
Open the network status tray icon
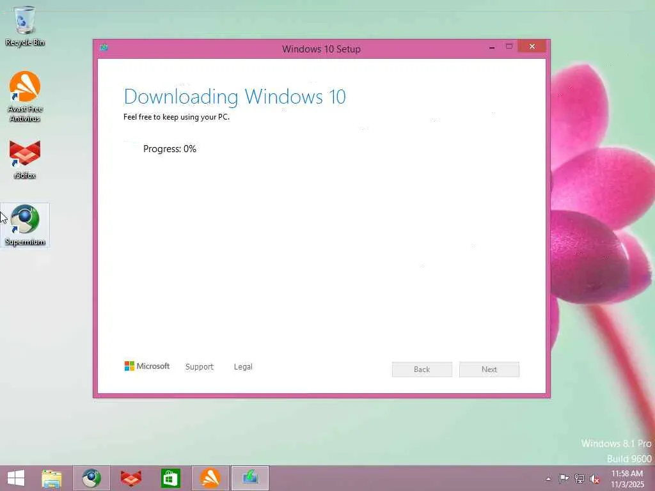pyautogui.click(x=579, y=479)
